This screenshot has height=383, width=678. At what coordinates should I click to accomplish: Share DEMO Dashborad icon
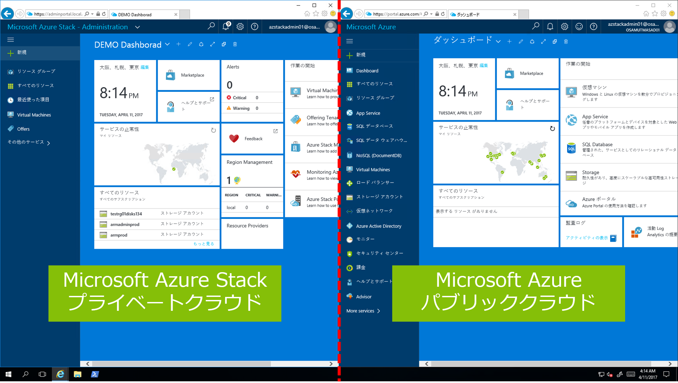tap(201, 44)
